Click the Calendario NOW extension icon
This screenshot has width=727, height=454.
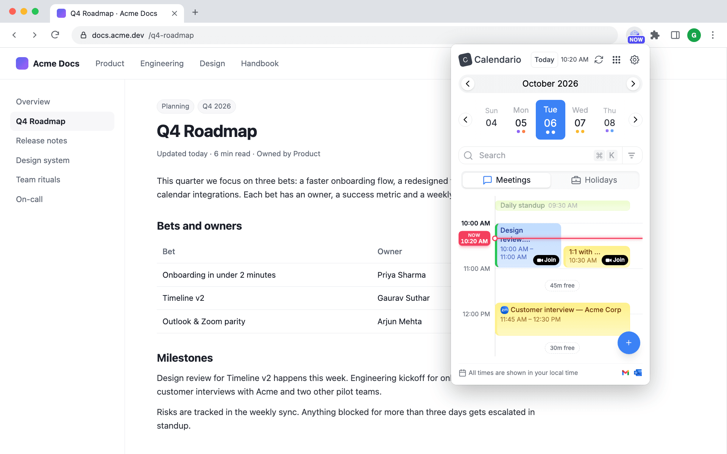click(635, 35)
